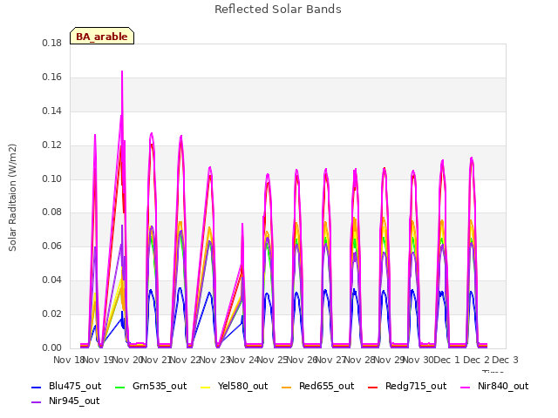
Task: Click the orange Red655_out legend color swatch
Action: click(x=287, y=387)
